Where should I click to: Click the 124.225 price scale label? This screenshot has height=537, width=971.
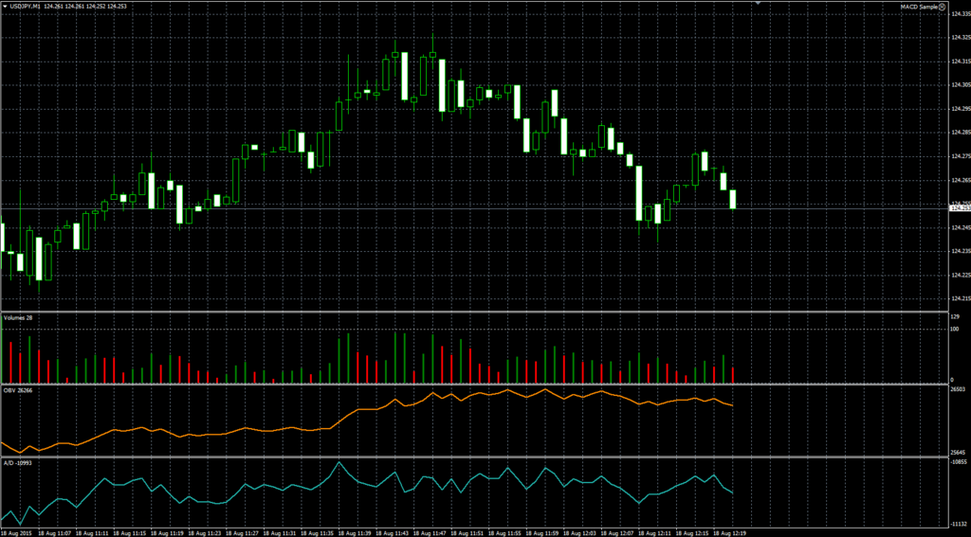960,276
